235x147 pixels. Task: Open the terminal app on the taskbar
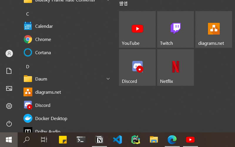click(81, 140)
